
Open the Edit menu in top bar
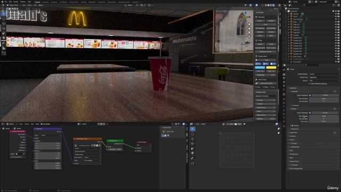click(10, 2)
